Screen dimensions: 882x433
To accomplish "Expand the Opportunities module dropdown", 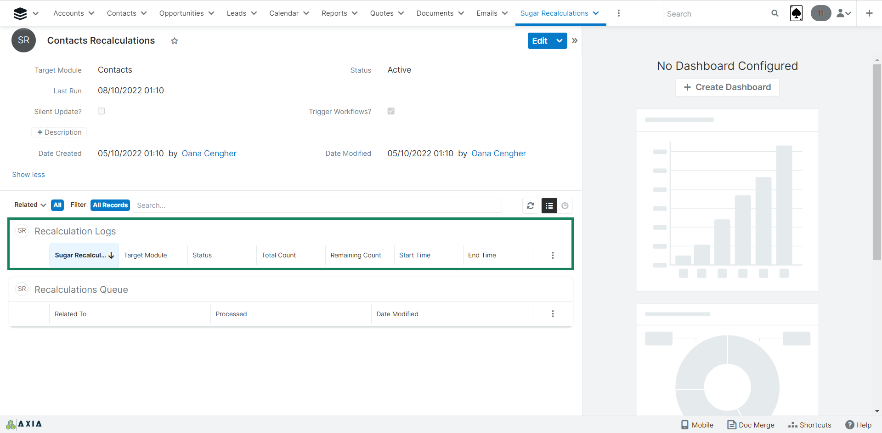I will (211, 13).
